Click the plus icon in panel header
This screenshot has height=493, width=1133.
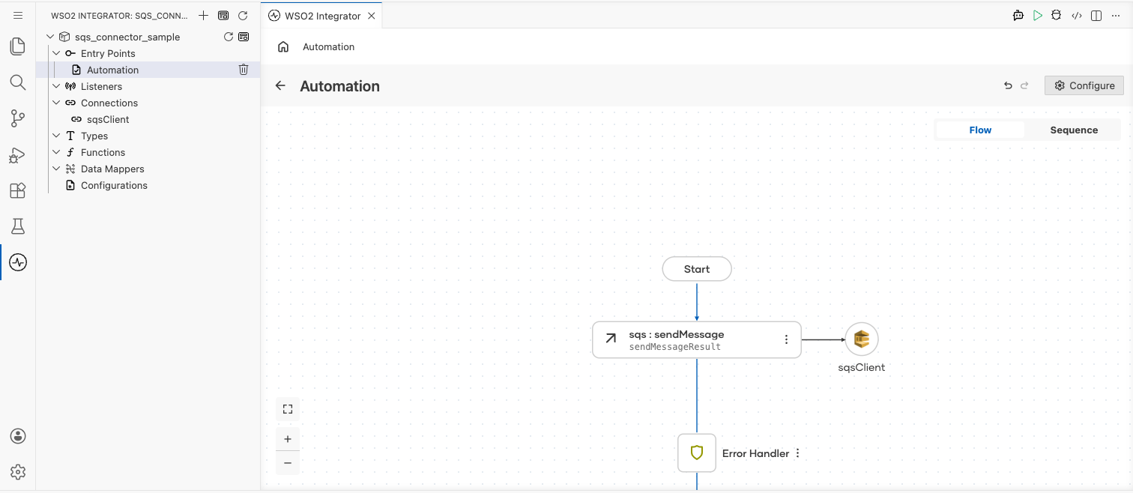[x=203, y=16]
